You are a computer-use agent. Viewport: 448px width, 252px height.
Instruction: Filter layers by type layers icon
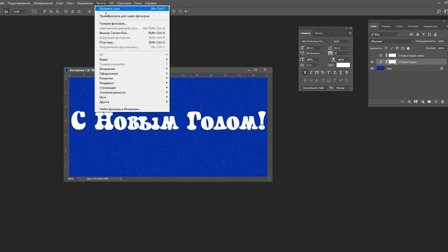pyautogui.click(x=423, y=34)
